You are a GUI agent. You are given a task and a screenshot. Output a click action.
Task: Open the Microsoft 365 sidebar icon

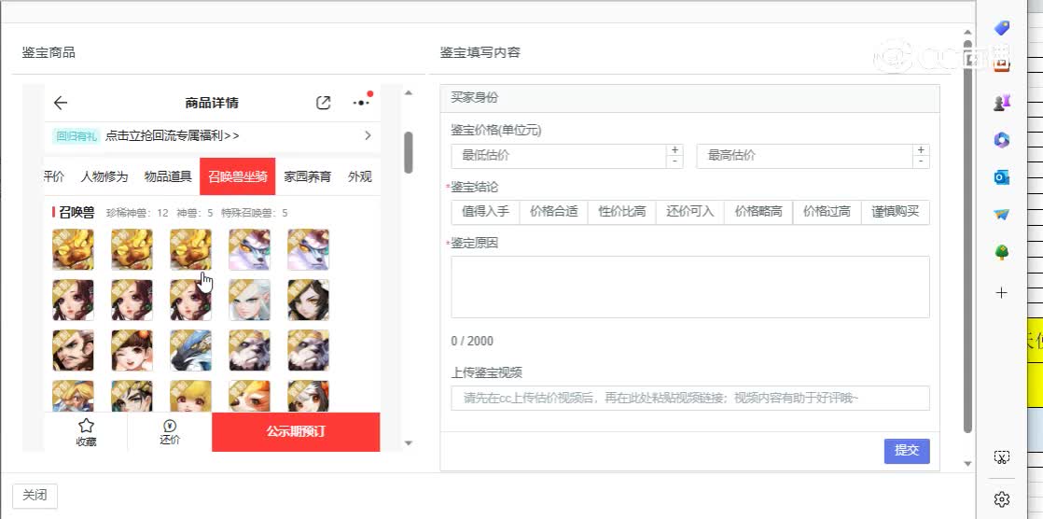[1002, 140]
